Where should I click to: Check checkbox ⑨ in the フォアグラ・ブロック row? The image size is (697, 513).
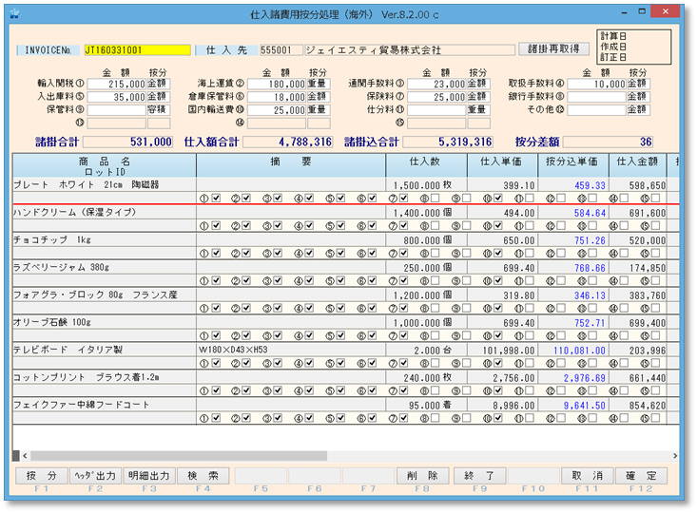point(466,308)
